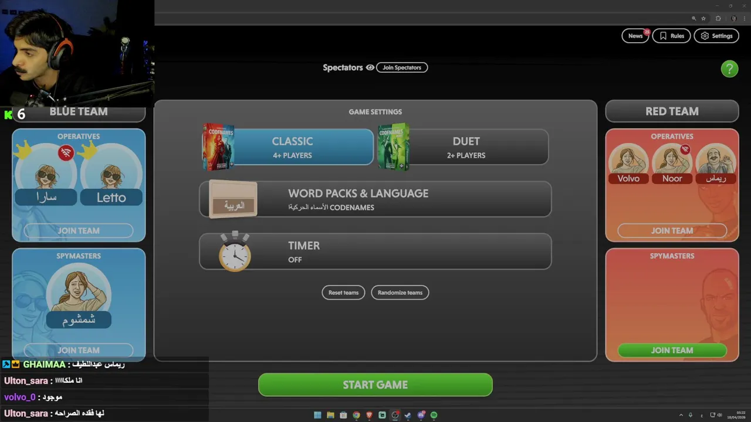Click the microphone tray icon
The width and height of the screenshot is (751, 422).
[x=691, y=415]
